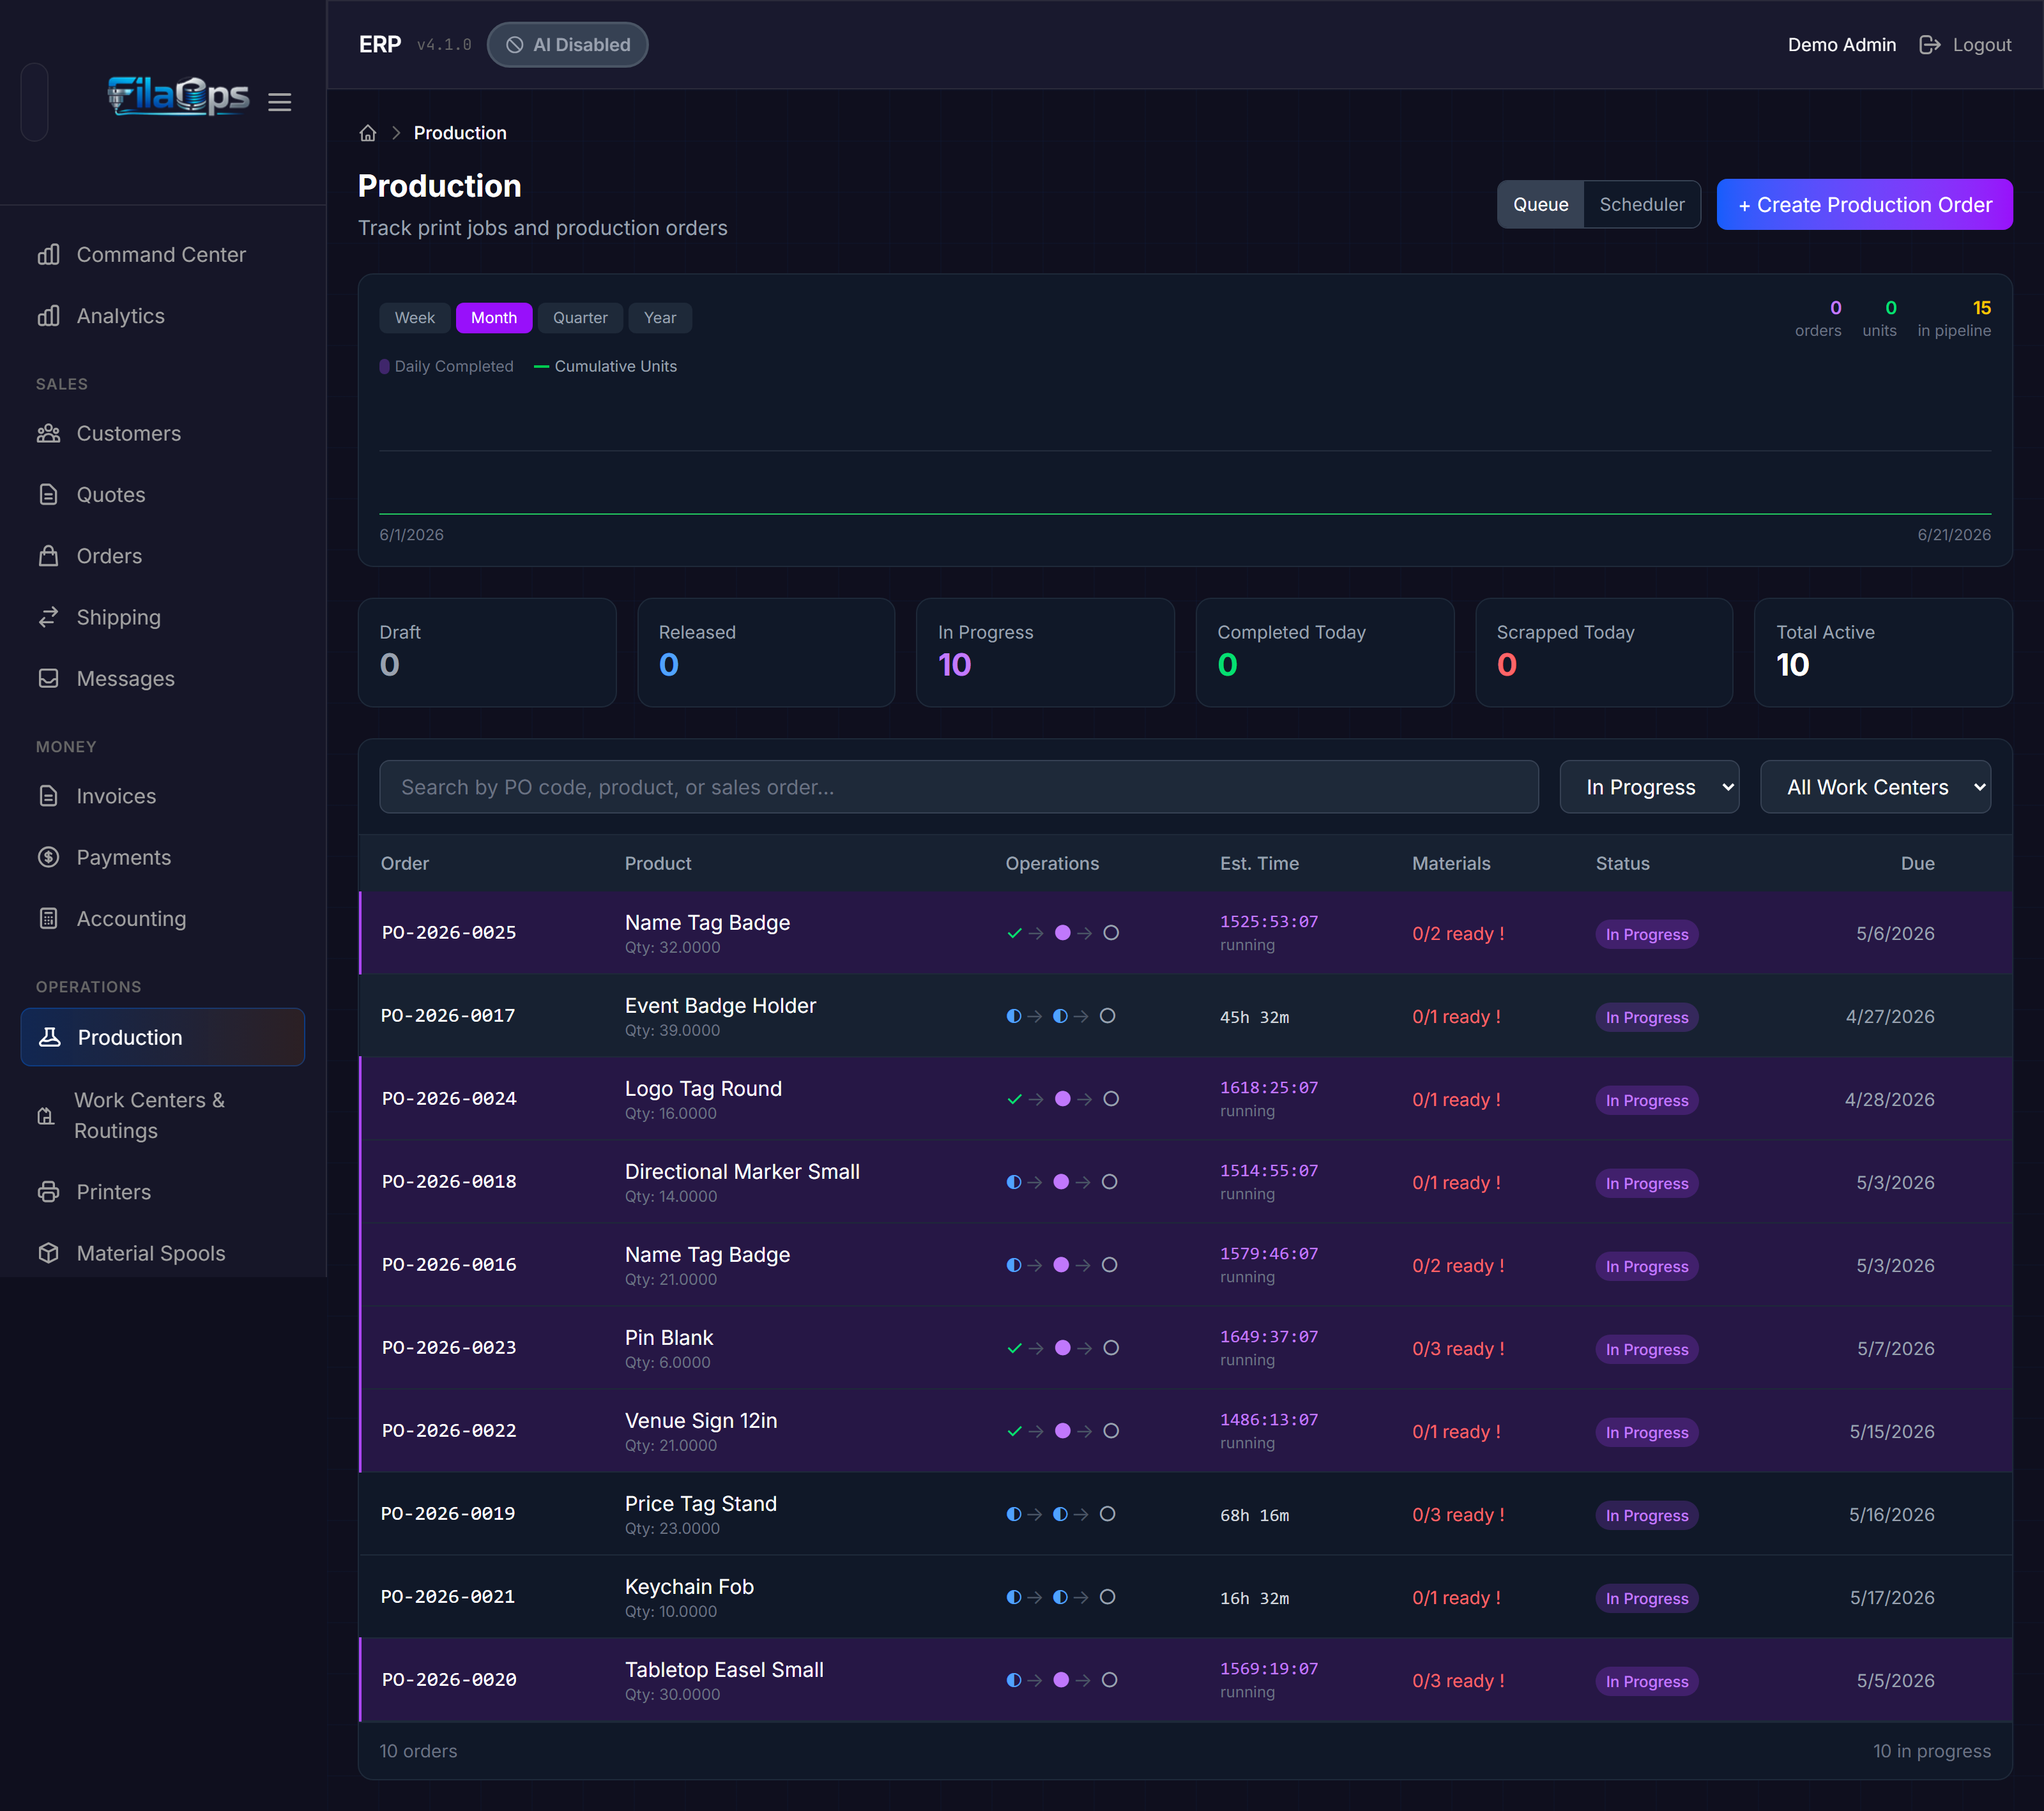Open Payments dollar icon in sidebar
The image size is (2044, 1811).
48,857
